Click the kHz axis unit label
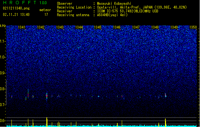 pyautogui.click(x=3, y=26)
